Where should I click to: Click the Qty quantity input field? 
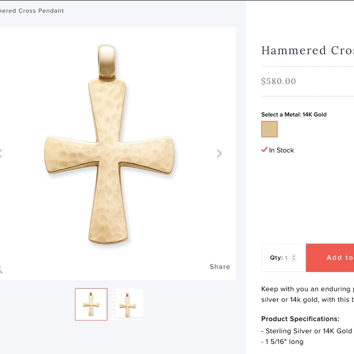[x=286, y=258]
